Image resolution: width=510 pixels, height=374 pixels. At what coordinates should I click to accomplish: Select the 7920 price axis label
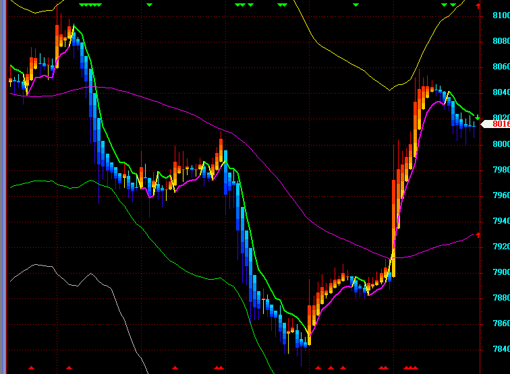click(x=501, y=247)
